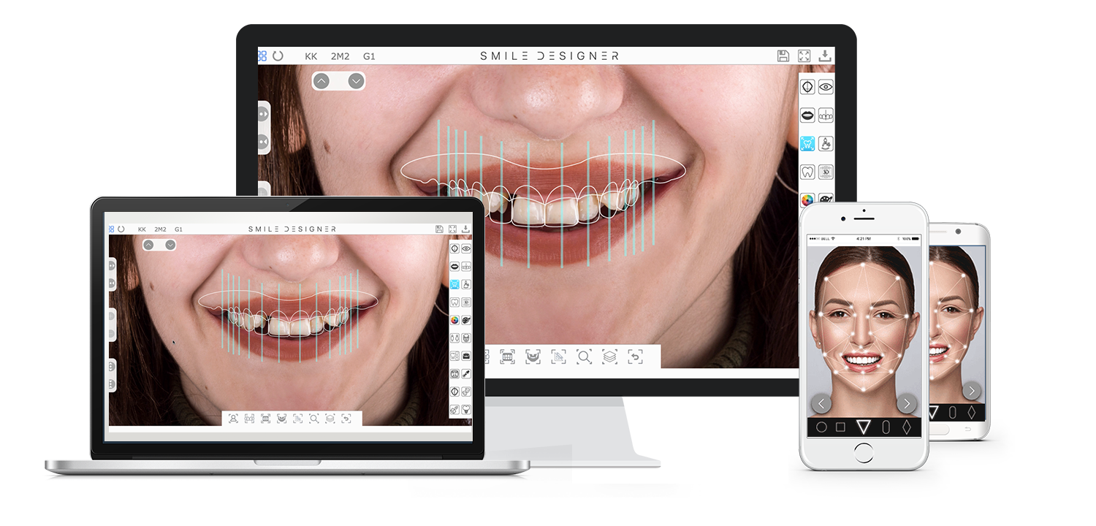Click the up arrow button on the laptop
1096x526 pixels.
tap(148, 245)
